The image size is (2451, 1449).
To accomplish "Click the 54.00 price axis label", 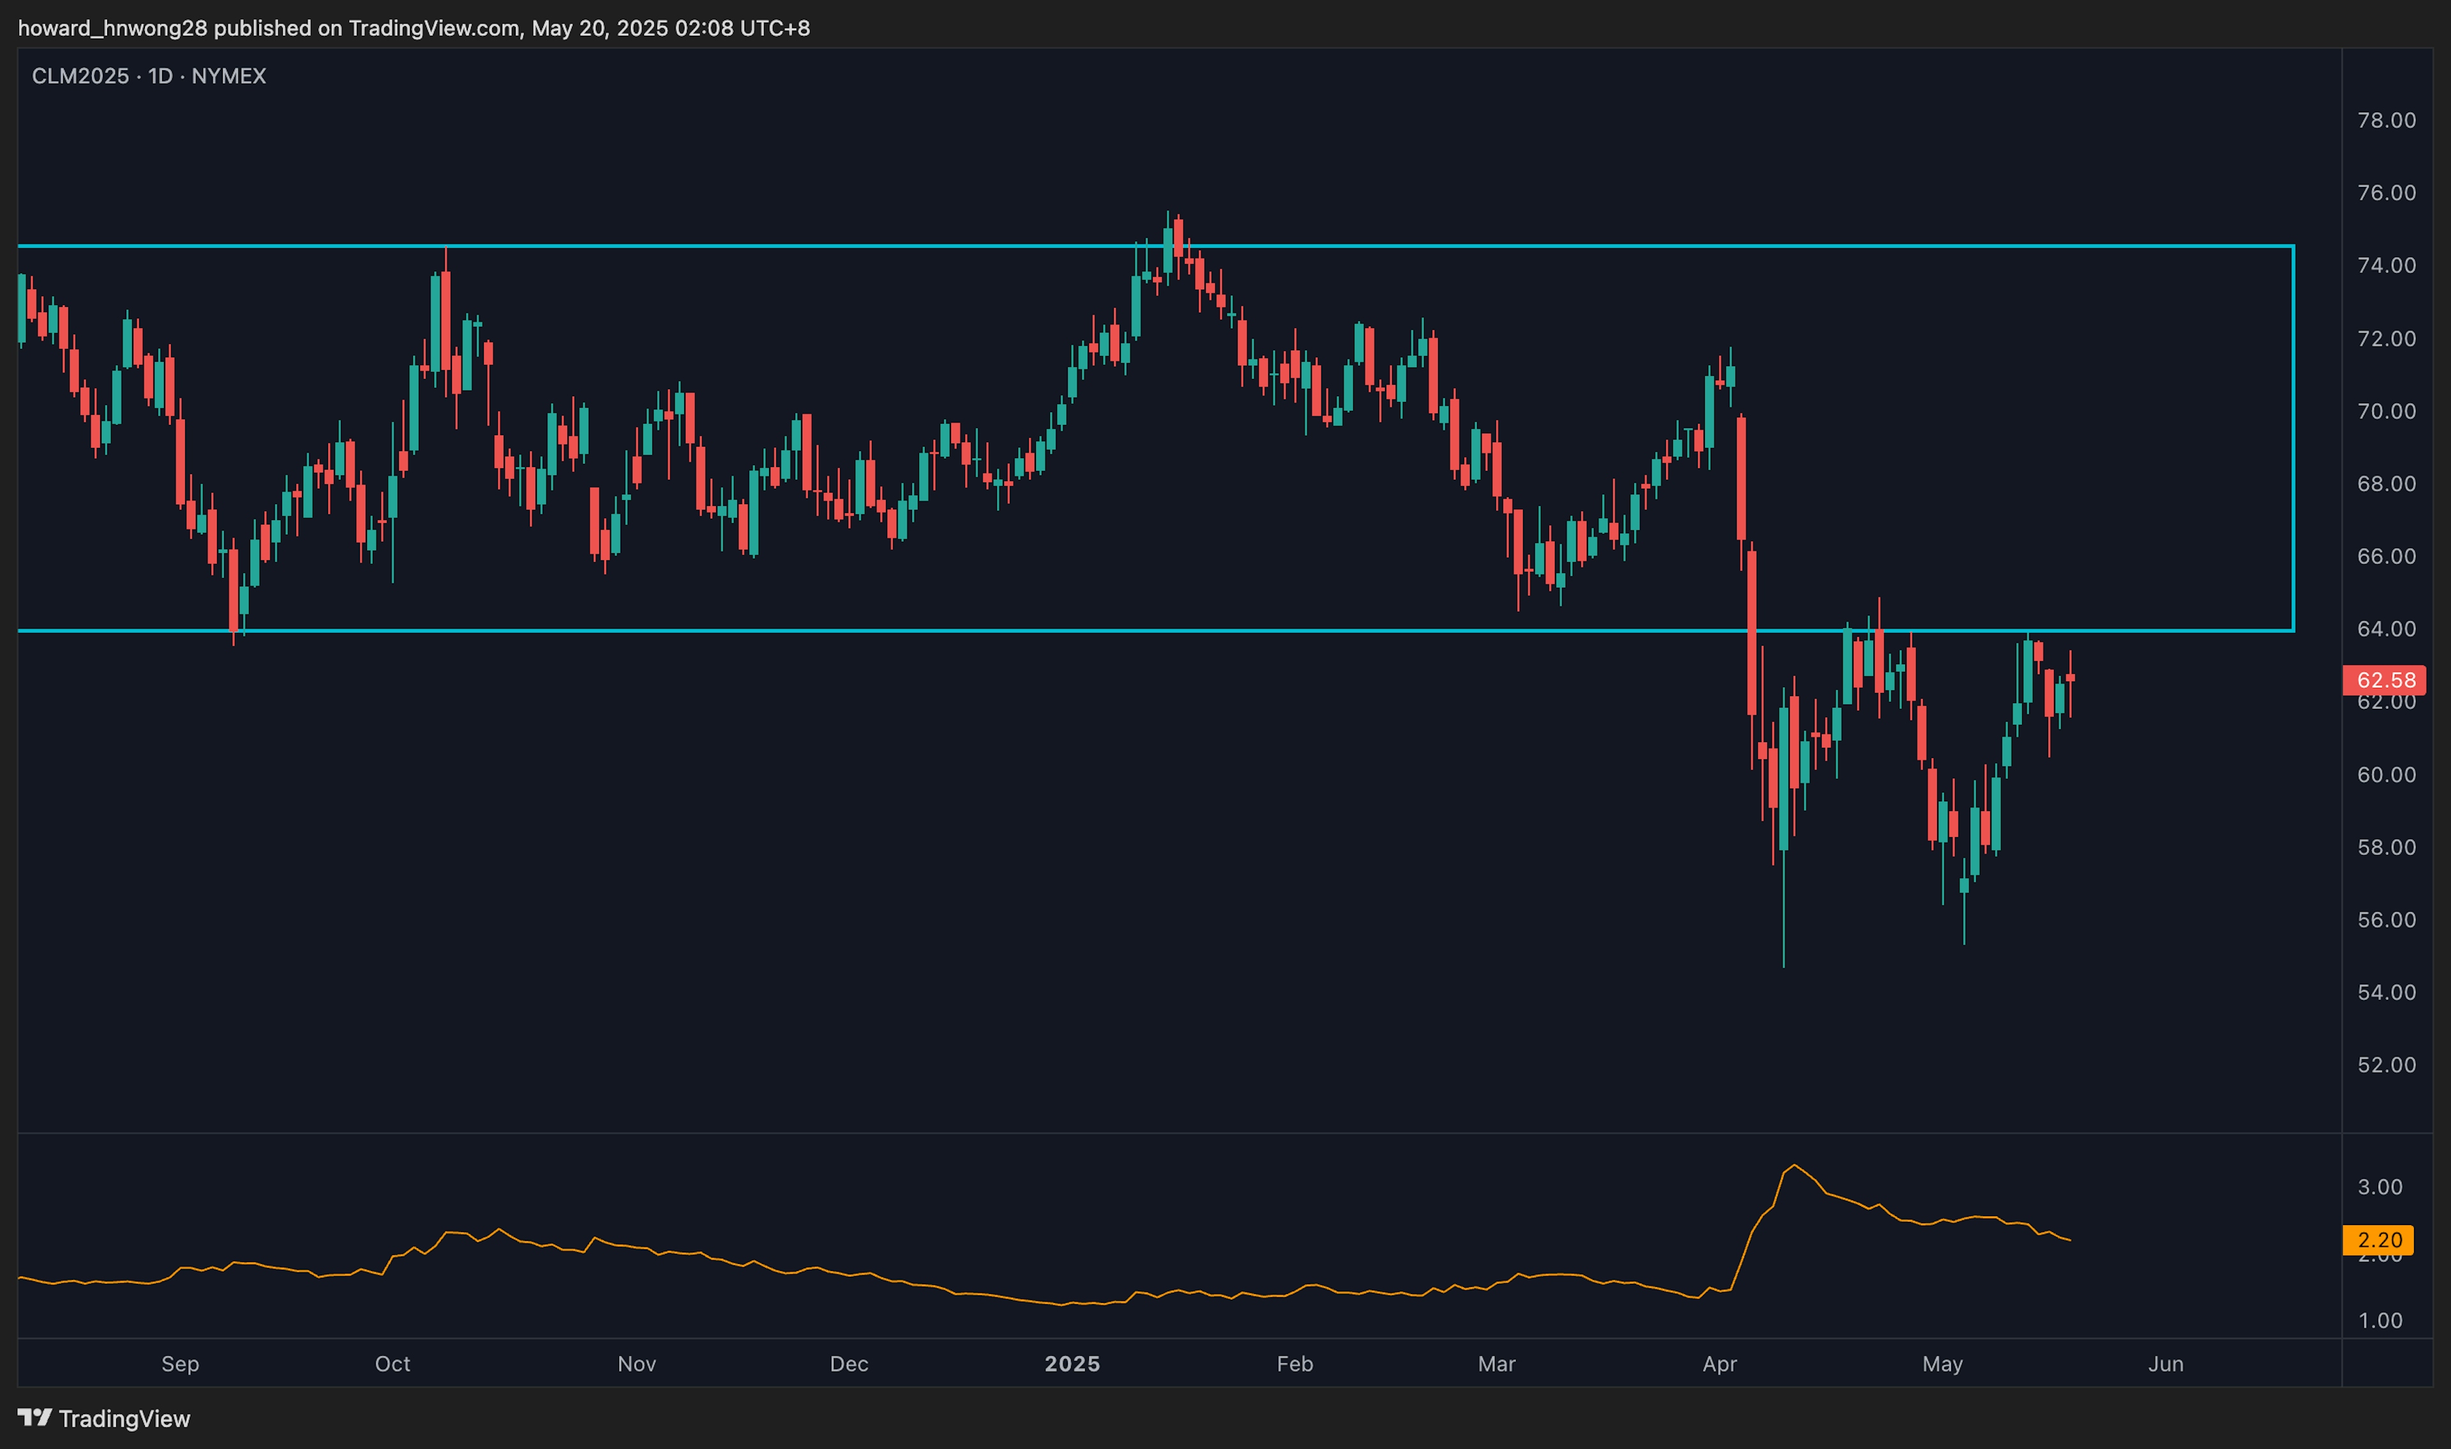I will point(2385,992).
